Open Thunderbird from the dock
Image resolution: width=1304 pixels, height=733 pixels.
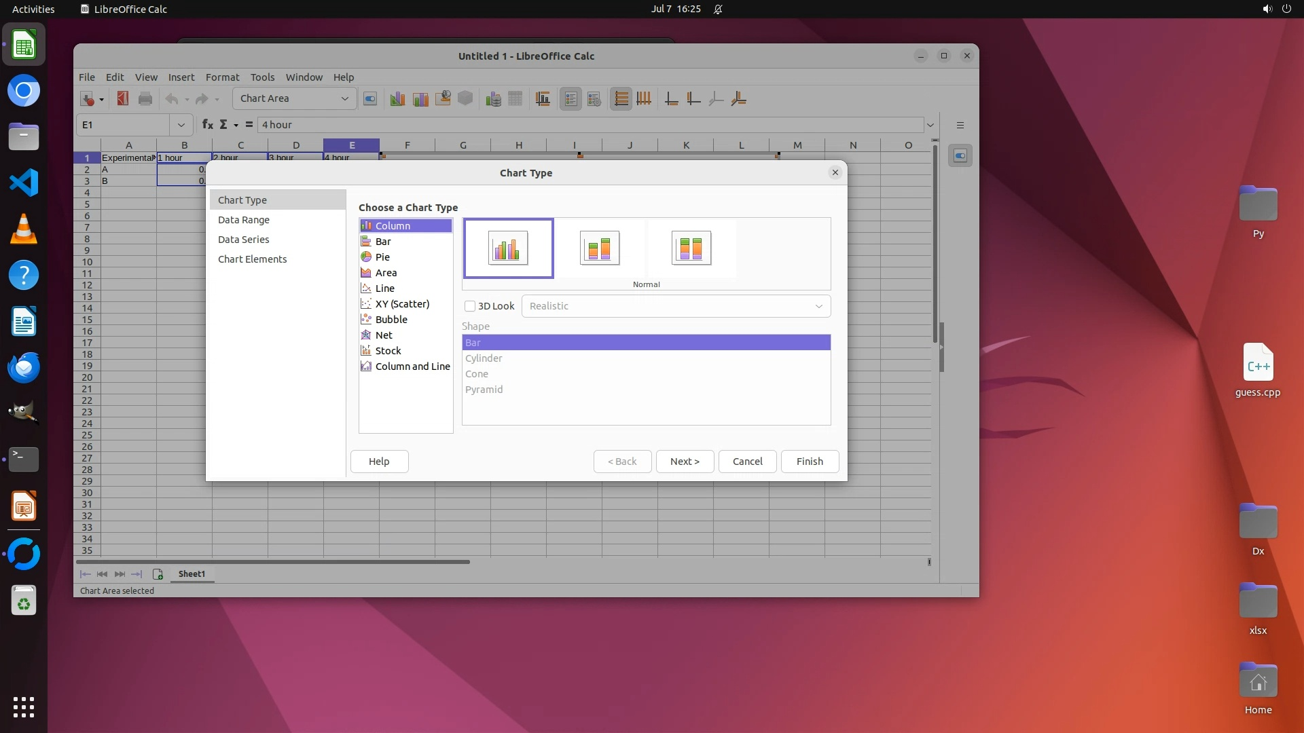click(24, 367)
